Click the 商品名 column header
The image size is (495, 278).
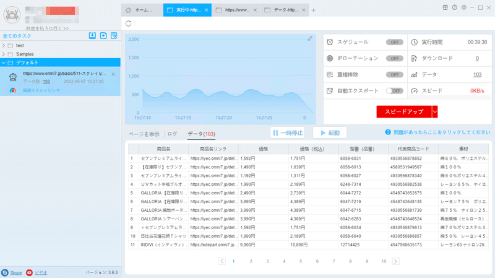pos(163,149)
